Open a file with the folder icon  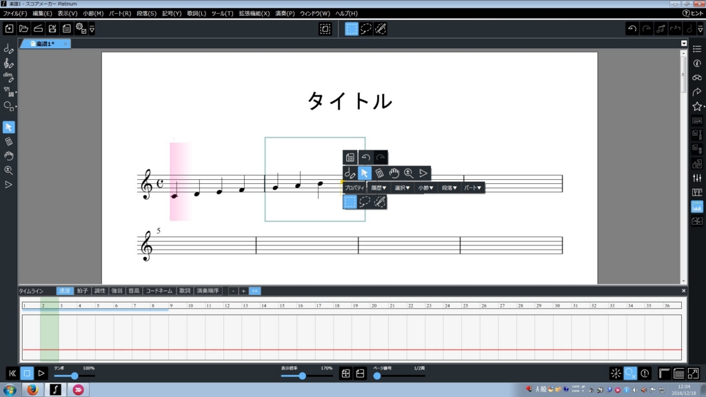pyautogui.click(x=23, y=29)
